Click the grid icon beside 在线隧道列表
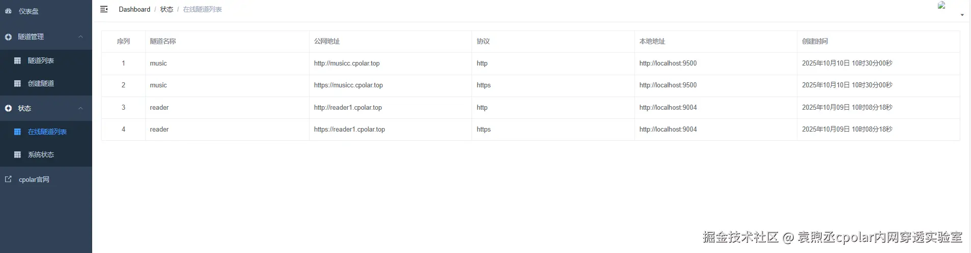 pos(17,132)
